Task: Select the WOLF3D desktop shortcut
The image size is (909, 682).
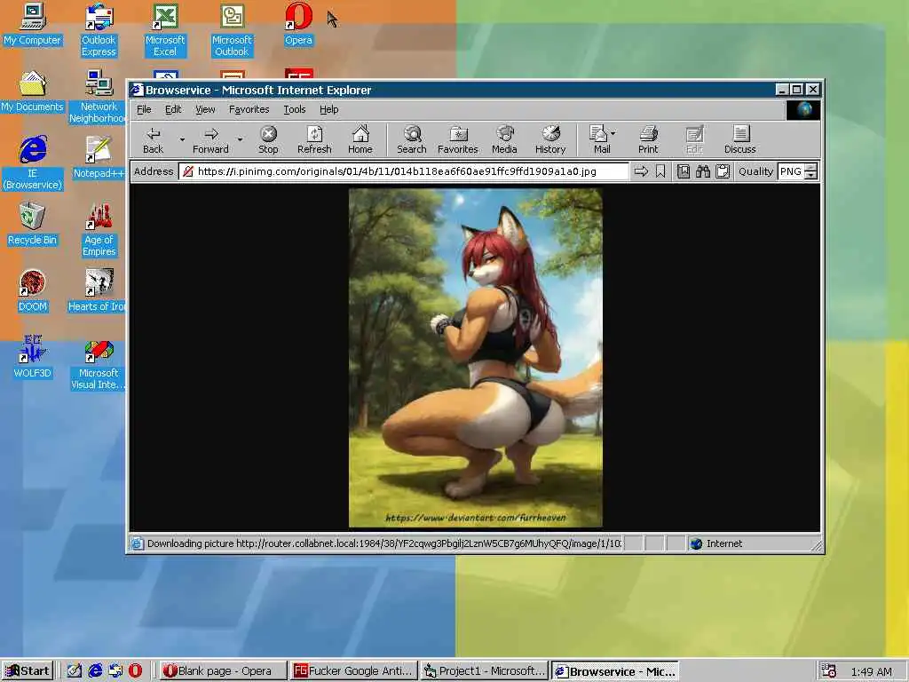Action: point(33,358)
